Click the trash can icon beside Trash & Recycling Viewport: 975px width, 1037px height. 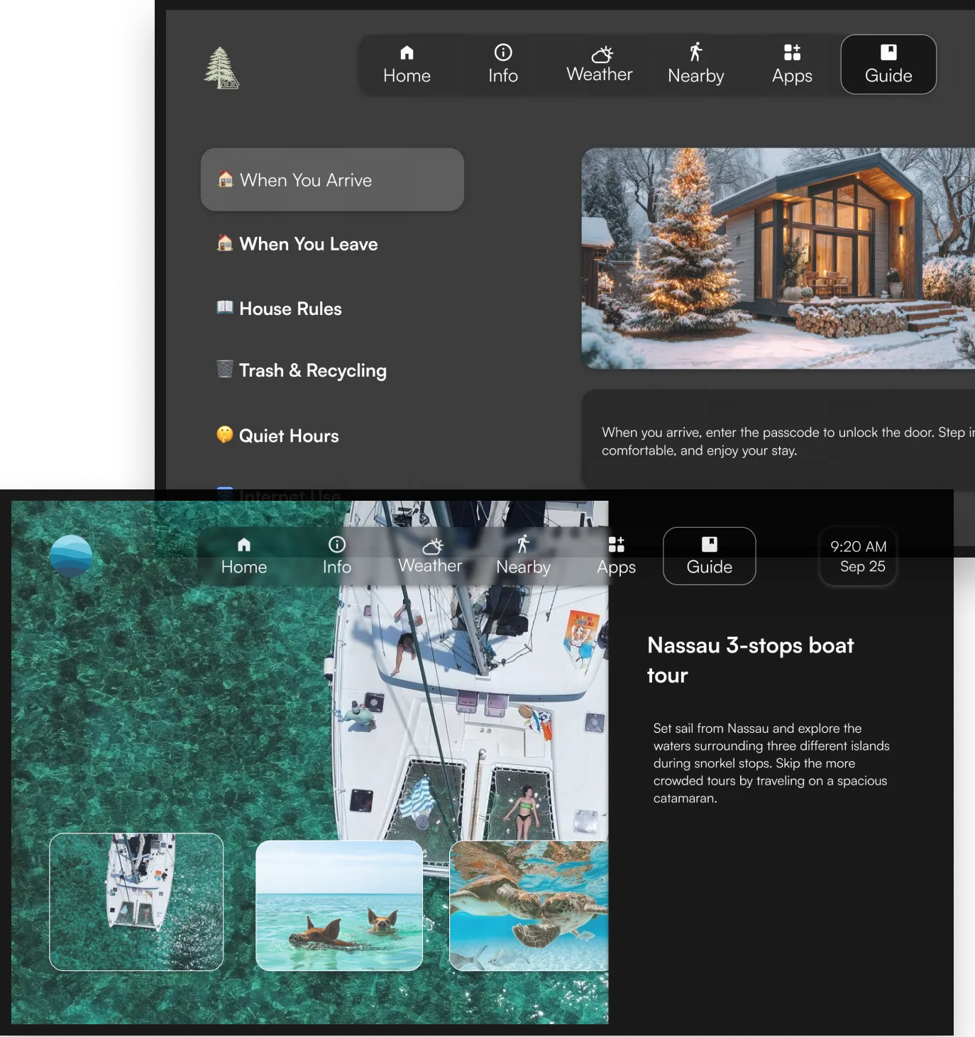click(225, 369)
